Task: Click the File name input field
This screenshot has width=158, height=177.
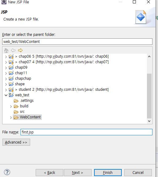Action: pyautogui.click(x=86, y=132)
